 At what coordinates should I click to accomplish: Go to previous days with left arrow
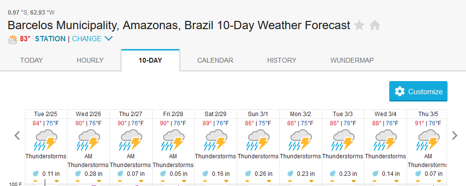17,135
